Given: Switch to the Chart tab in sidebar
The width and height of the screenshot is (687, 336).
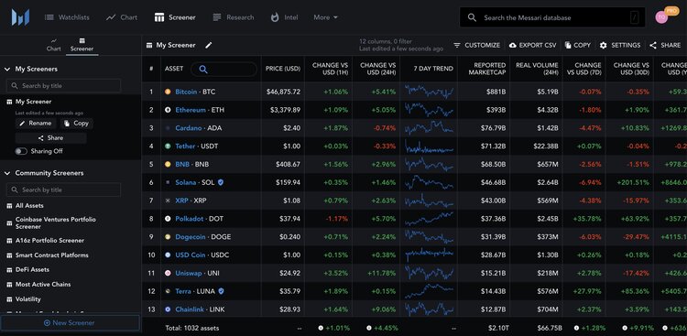Looking at the screenshot, I should 54,45.
